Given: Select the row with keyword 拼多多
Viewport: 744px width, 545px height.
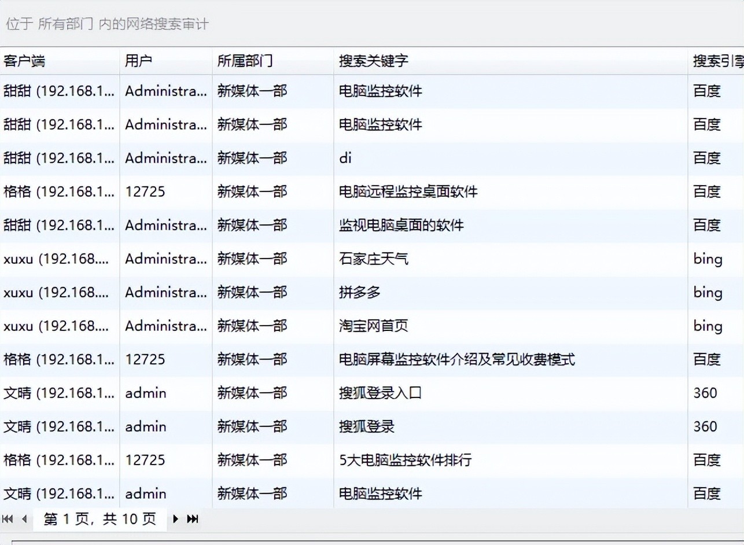Looking at the screenshot, I should point(360,292).
